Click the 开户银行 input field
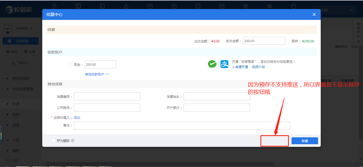This screenshot has height=167, width=363. click(217, 108)
